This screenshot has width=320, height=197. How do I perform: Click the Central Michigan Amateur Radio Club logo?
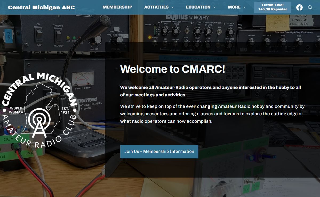point(39,110)
